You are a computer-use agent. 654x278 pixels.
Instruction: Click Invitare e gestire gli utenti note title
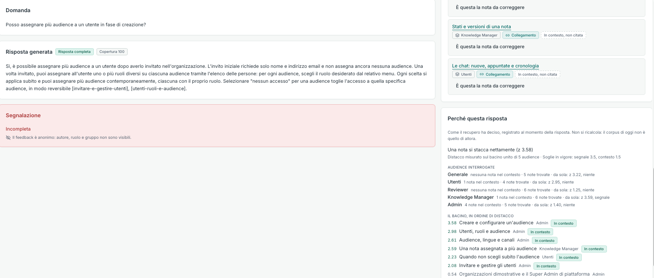(488, 265)
